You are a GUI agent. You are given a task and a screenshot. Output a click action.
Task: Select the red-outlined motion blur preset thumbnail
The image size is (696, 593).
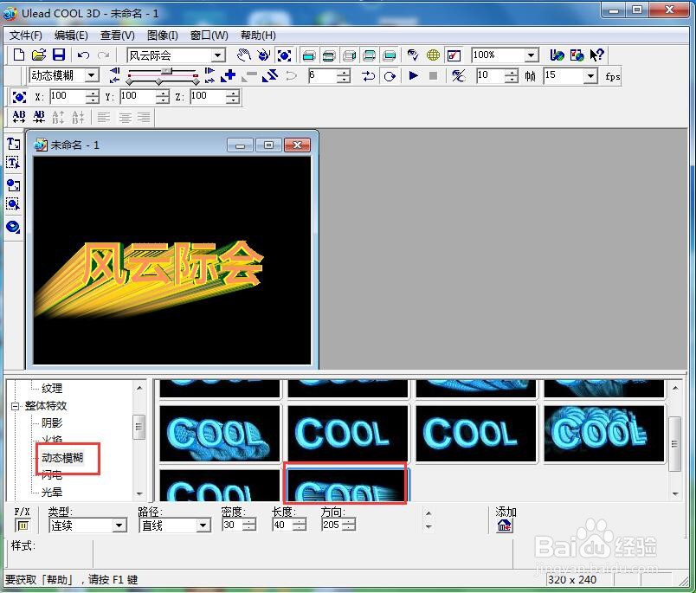click(x=345, y=483)
